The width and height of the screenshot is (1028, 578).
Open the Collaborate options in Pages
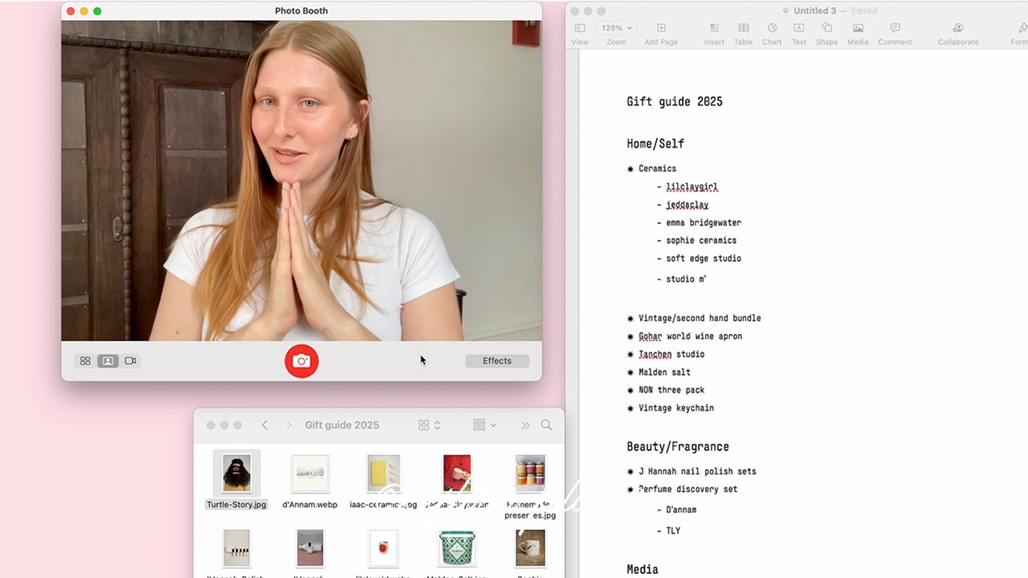point(958,34)
